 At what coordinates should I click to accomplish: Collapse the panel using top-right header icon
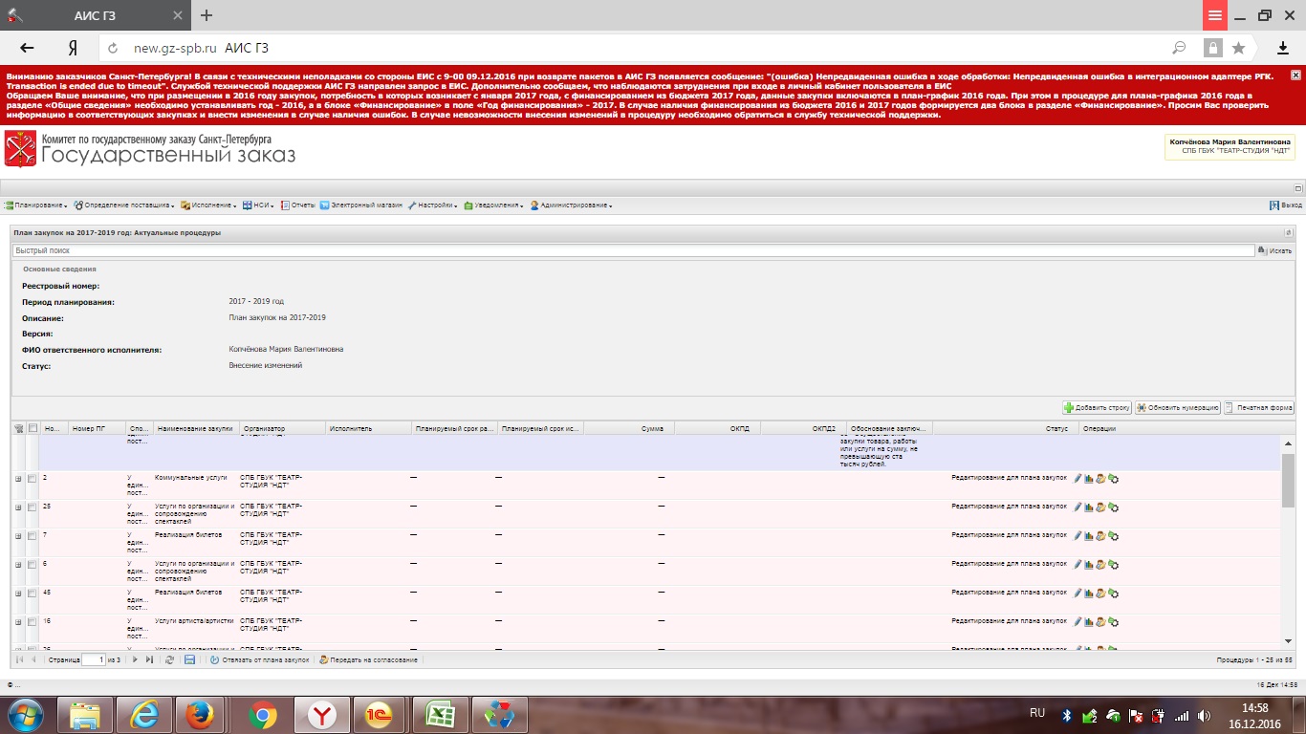click(1289, 232)
